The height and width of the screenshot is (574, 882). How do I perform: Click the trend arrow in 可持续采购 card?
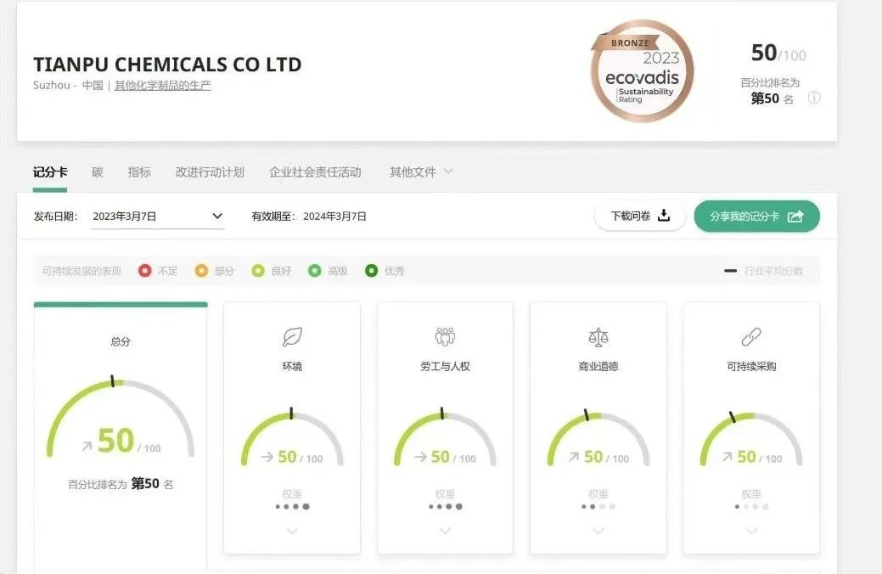(727, 457)
